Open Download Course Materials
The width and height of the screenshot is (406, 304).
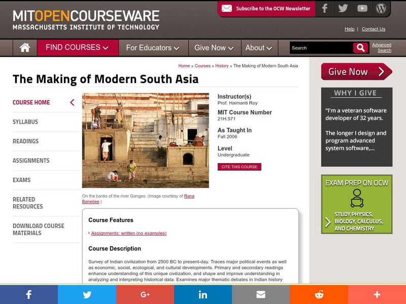click(x=39, y=230)
